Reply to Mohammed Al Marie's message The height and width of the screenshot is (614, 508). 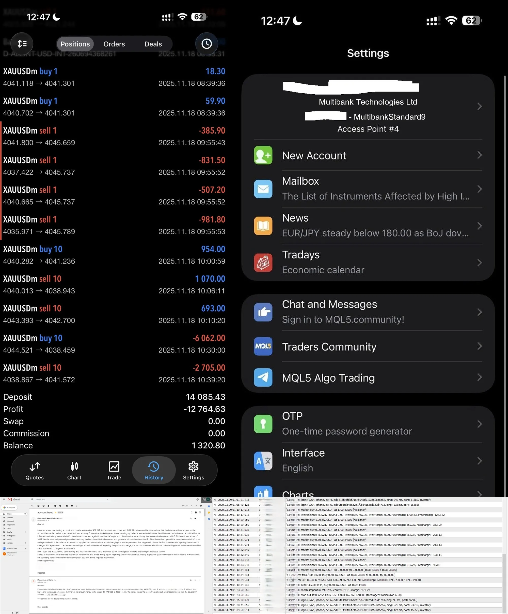click(x=195, y=580)
